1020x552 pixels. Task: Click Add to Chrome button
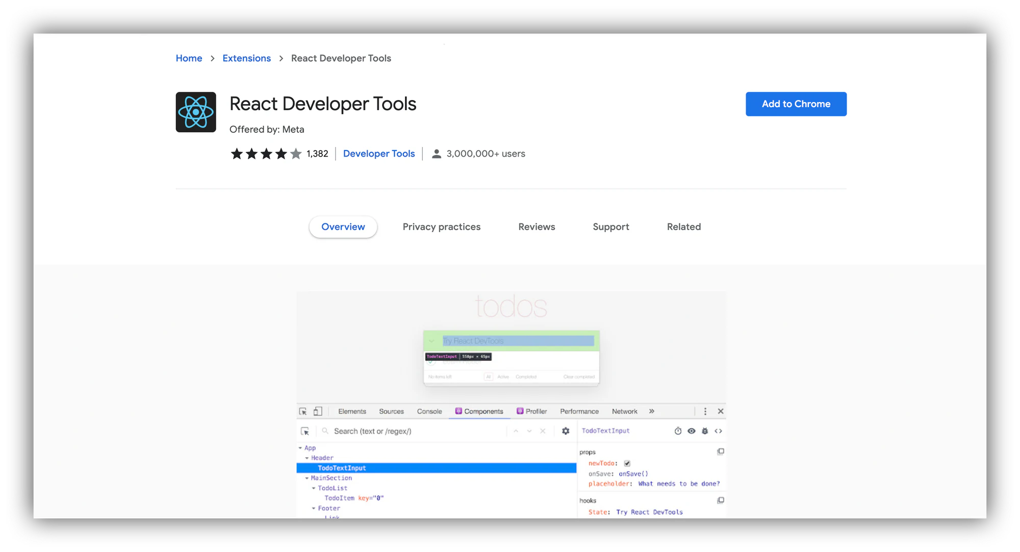pyautogui.click(x=796, y=104)
